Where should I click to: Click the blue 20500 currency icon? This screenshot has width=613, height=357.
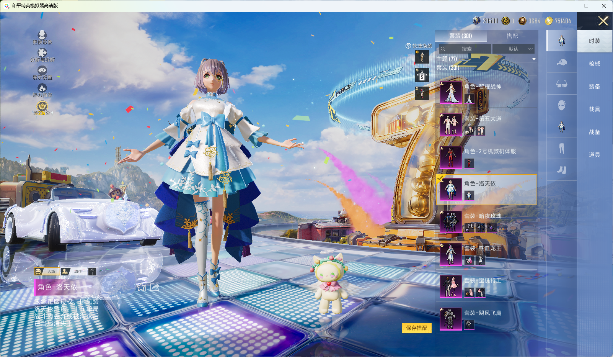(476, 21)
